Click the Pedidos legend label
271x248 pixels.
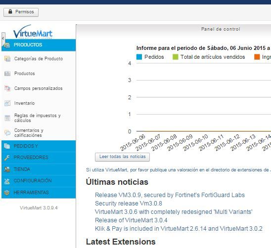tap(154, 57)
